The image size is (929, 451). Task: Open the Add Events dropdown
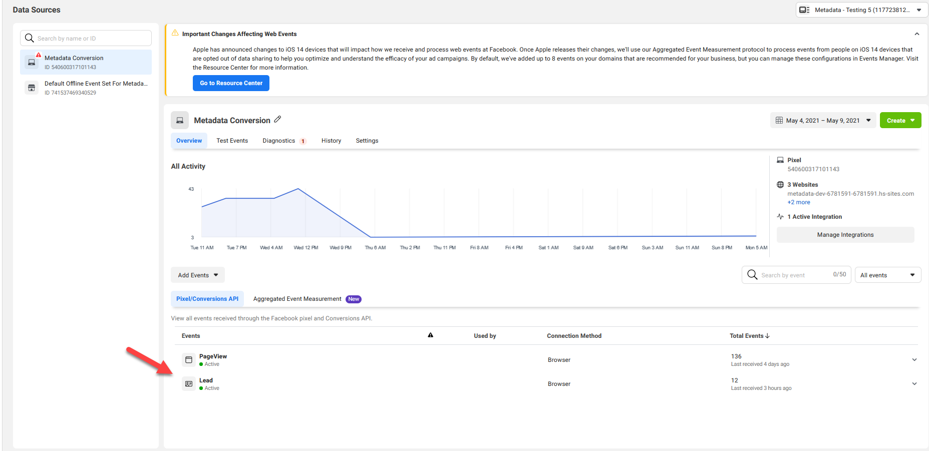point(198,275)
